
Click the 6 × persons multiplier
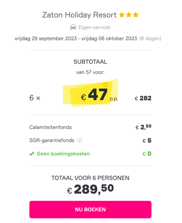(x=35, y=98)
